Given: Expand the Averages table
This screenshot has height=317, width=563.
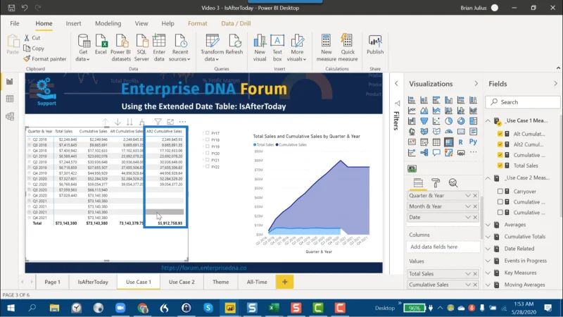Looking at the screenshot, I should [x=488, y=225].
